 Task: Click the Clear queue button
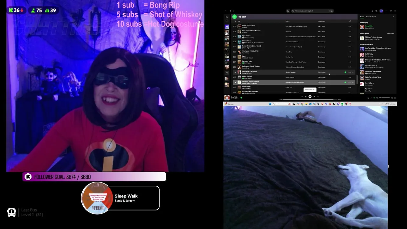[x=390, y=33]
